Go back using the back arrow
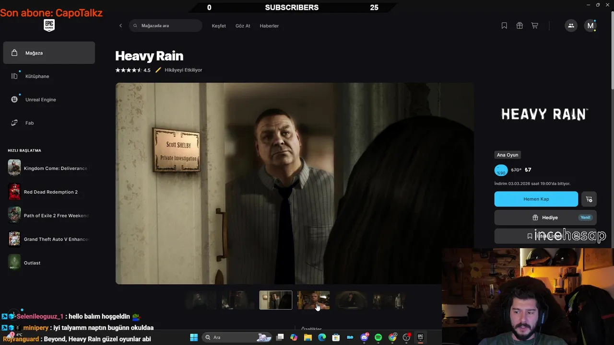 tap(120, 26)
